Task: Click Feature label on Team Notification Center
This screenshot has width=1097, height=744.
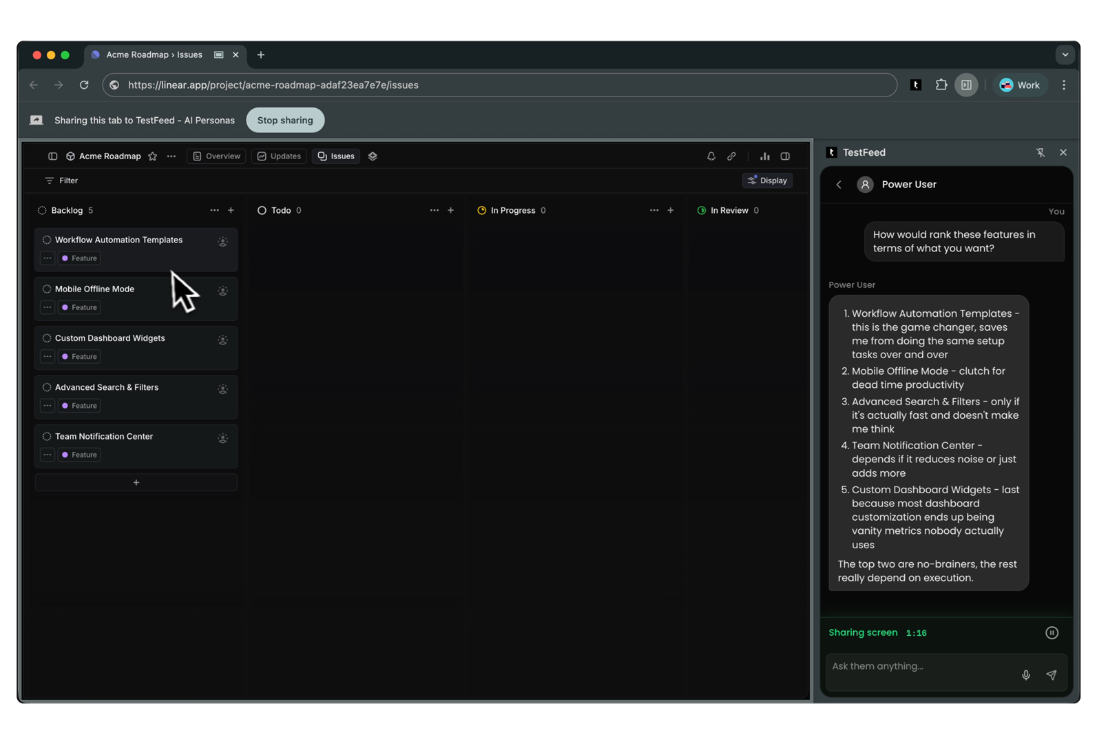Action: (79, 455)
